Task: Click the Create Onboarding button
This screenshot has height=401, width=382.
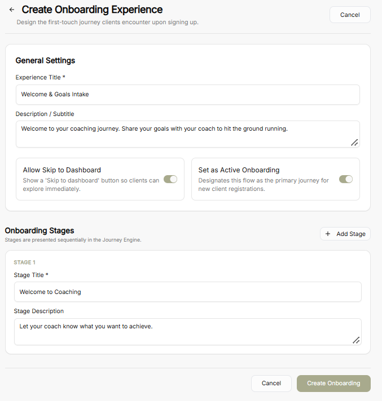Action: tap(333, 383)
